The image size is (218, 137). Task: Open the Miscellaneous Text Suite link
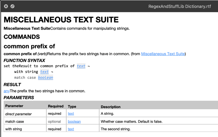pyautogui.click(x=163, y=54)
